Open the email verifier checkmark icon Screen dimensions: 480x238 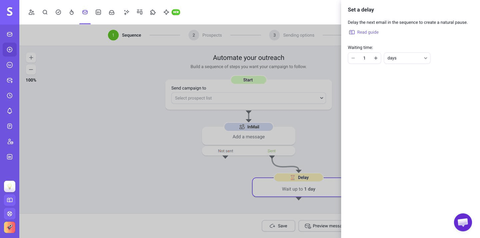coord(58,12)
